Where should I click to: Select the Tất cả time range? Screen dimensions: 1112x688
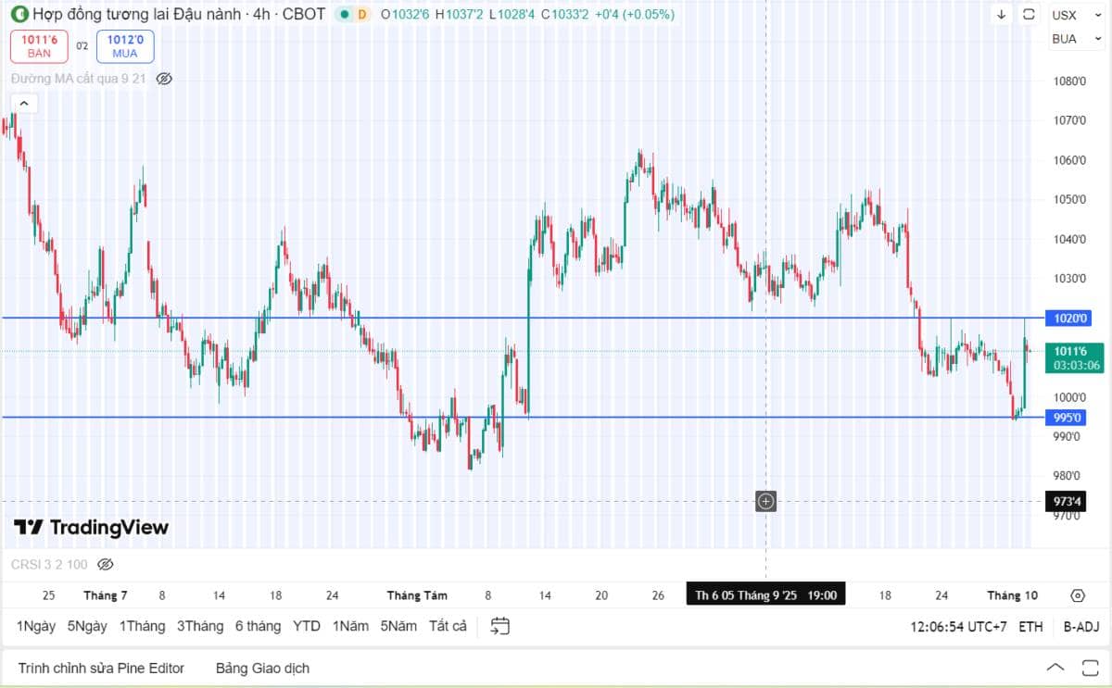coord(448,626)
